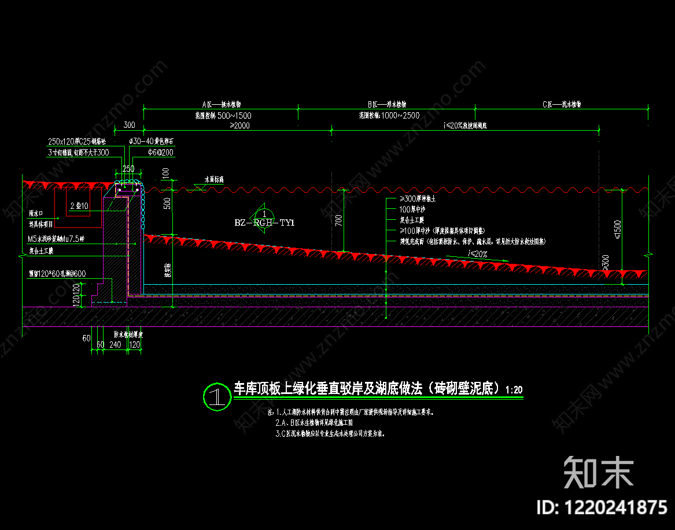675x530 pixels.
Task: Click the 250 width dimension on the coping
Action: point(128,169)
